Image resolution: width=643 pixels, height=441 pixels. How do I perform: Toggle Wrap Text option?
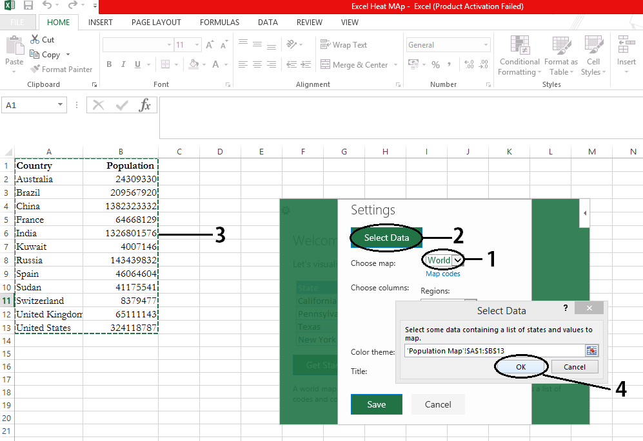pyautogui.click(x=343, y=45)
